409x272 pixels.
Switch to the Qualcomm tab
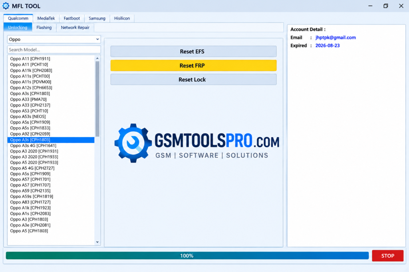point(18,18)
